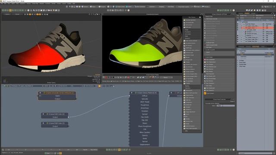This screenshot has width=276, height=155.
Task: Collapse the first Octane RGB Color node
Action: [43, 114]
